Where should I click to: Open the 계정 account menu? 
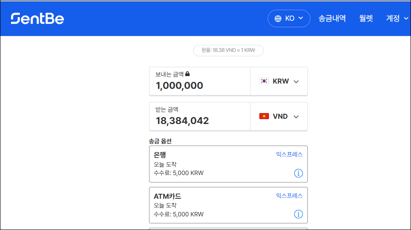tap(396, 18)
